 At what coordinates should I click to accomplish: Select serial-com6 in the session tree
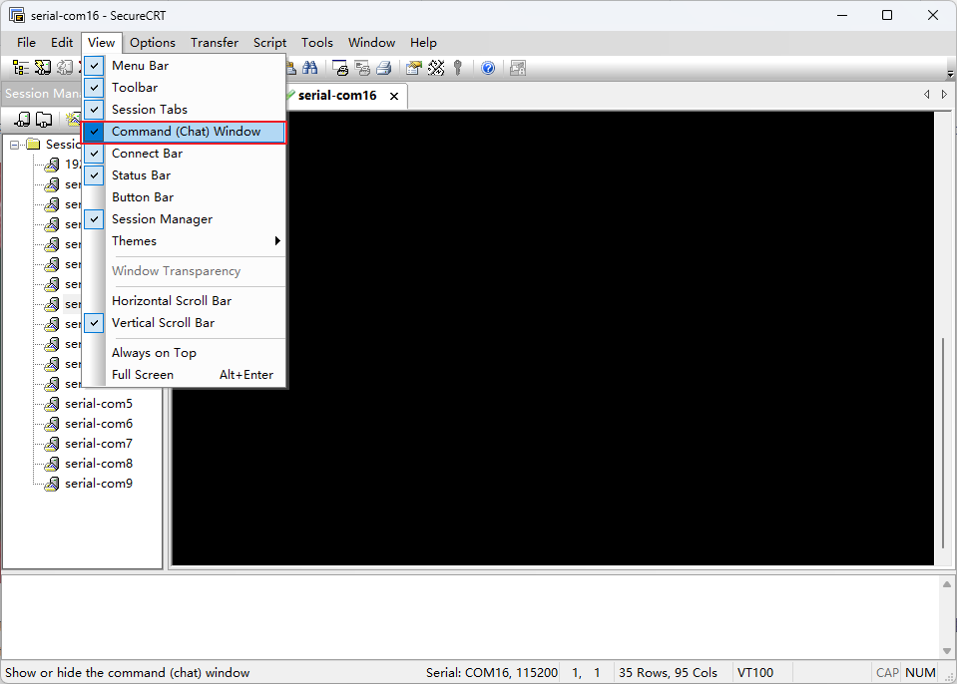coord(99,424)
